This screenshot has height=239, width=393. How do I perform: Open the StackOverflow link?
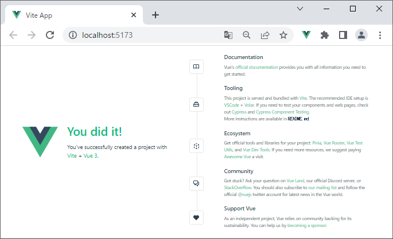[238, 187]
